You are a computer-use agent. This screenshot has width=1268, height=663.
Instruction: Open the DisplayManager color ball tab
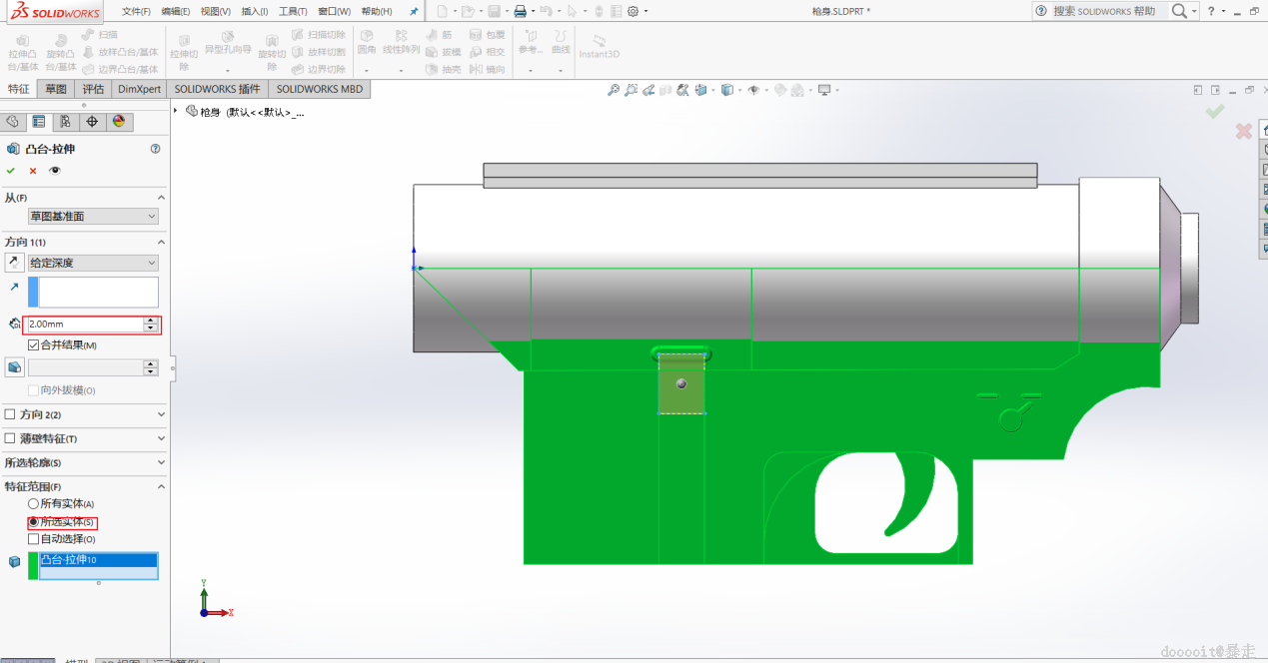click(119, 122)
